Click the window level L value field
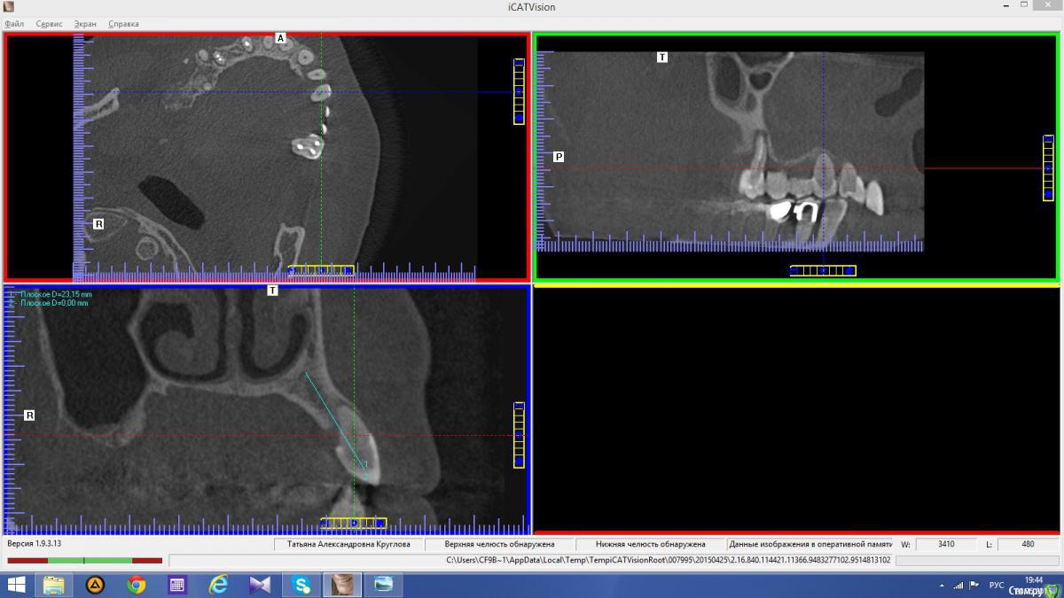1064x598 pixels. coord(1028,544)
